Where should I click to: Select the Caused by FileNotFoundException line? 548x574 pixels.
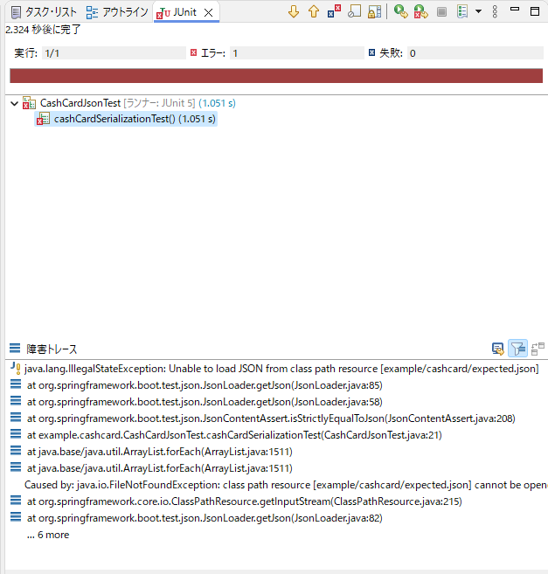pyautogui.click(x=286, y=485)
